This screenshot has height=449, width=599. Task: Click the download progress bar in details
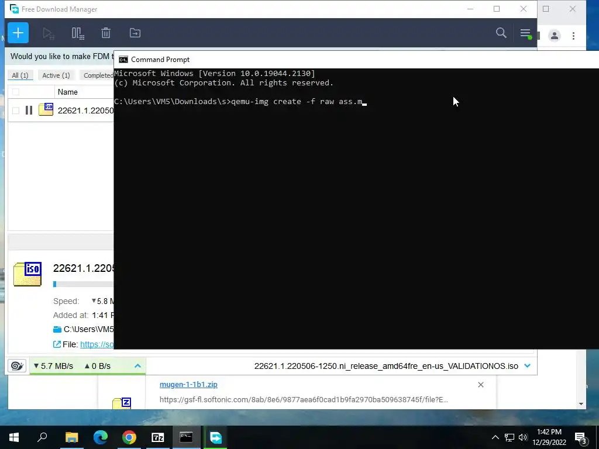coord(83,284)
